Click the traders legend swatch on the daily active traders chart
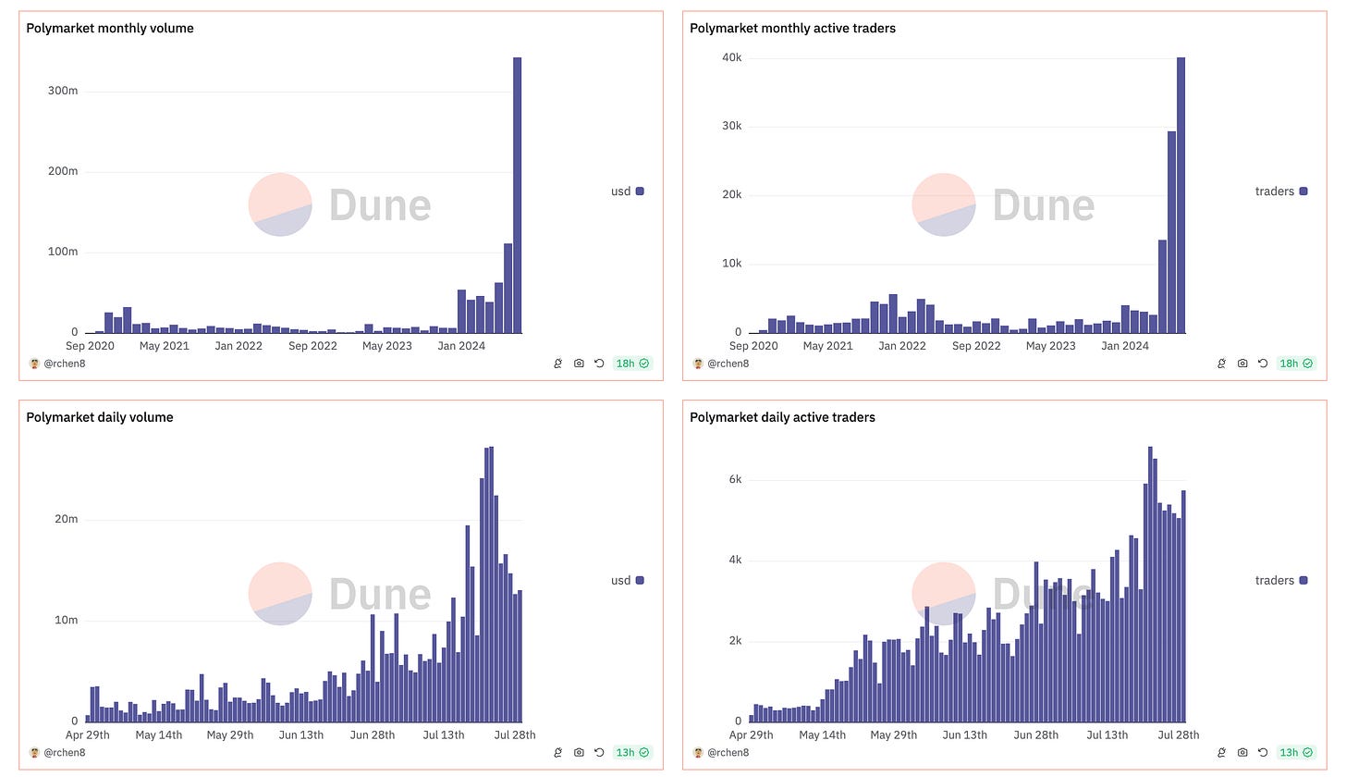Viewport: 1346px width, 777px height. point(1303,581)
